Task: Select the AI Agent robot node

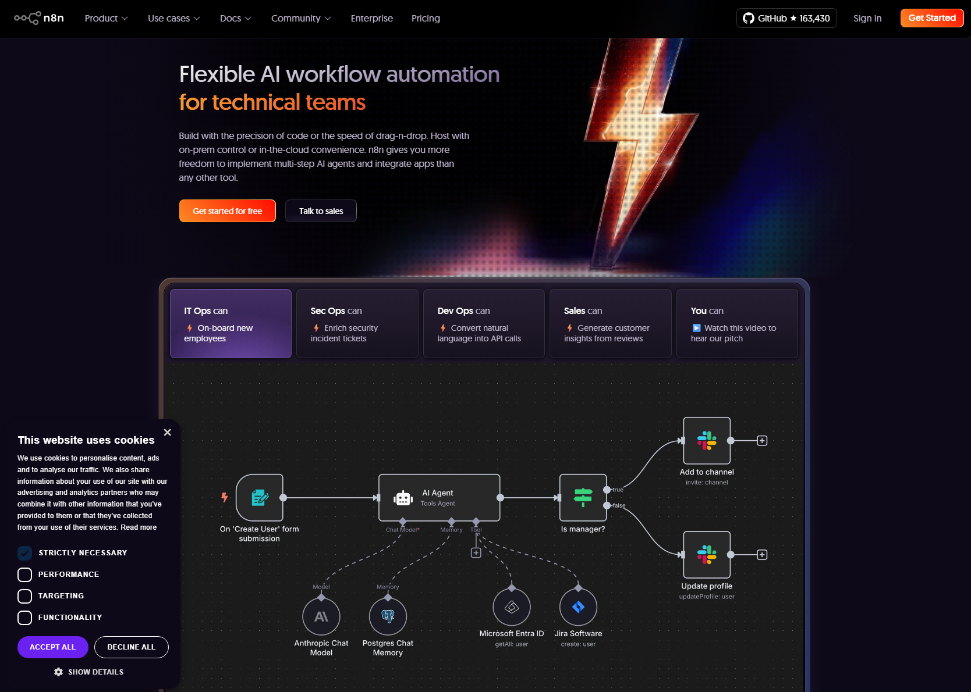Action: tap(440, 498)
